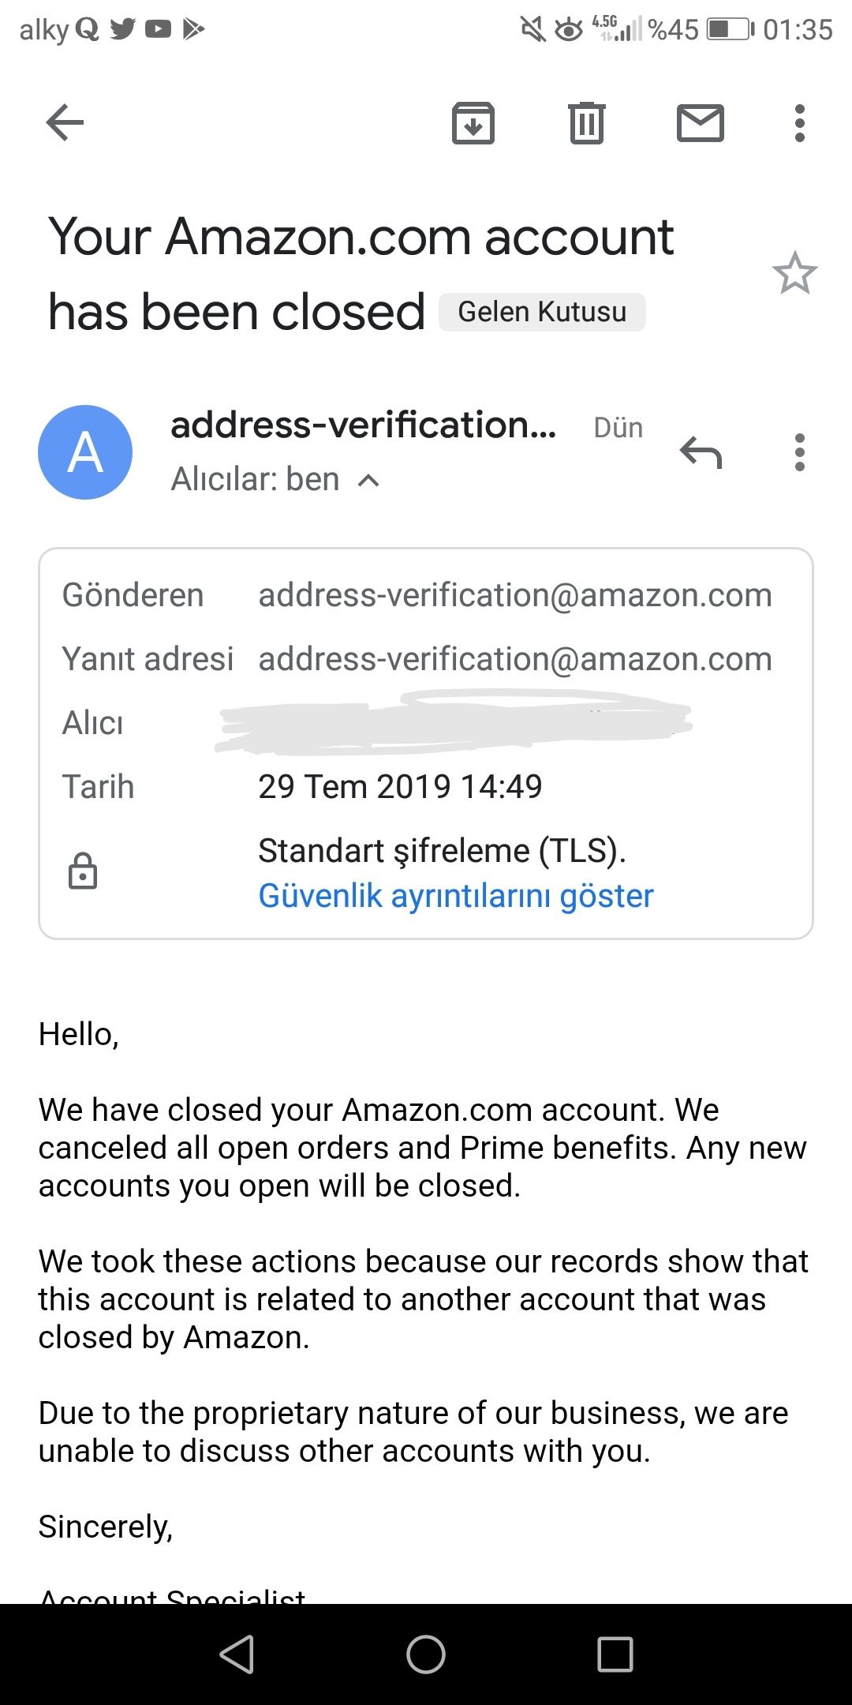Image resolution: width=852 pixels, height=1705 pixels.
Task: Star this Amazon email
Action: pyautogui.click(x=794, y=274)
